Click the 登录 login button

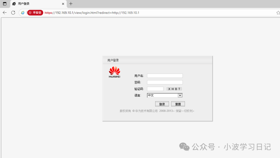162,104
